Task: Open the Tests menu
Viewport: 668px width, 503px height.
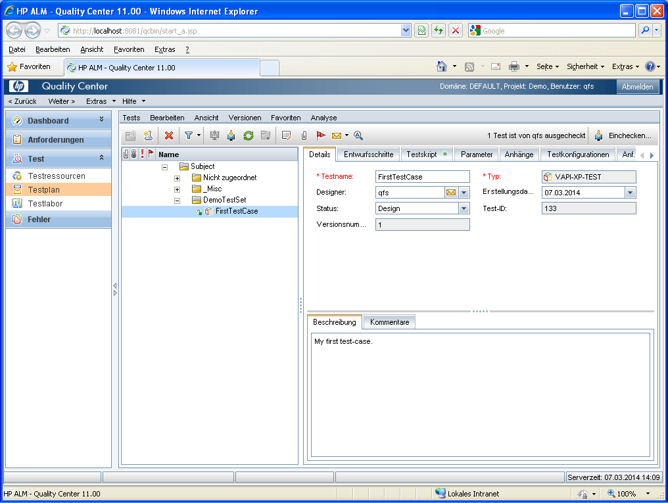Action: (131, 118)
